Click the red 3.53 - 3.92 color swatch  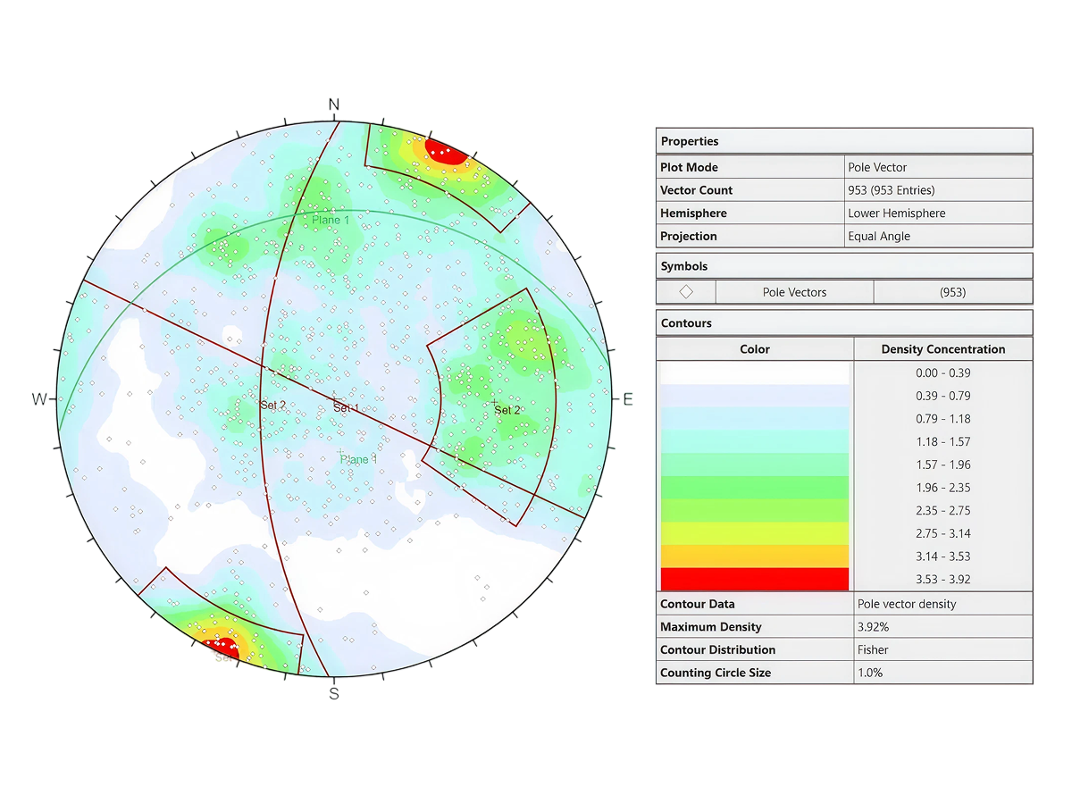pyautogui.click(x=754, y=579)
